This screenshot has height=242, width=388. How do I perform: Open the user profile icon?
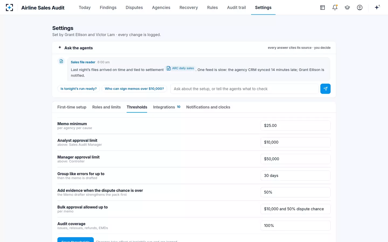click(360, 8)
